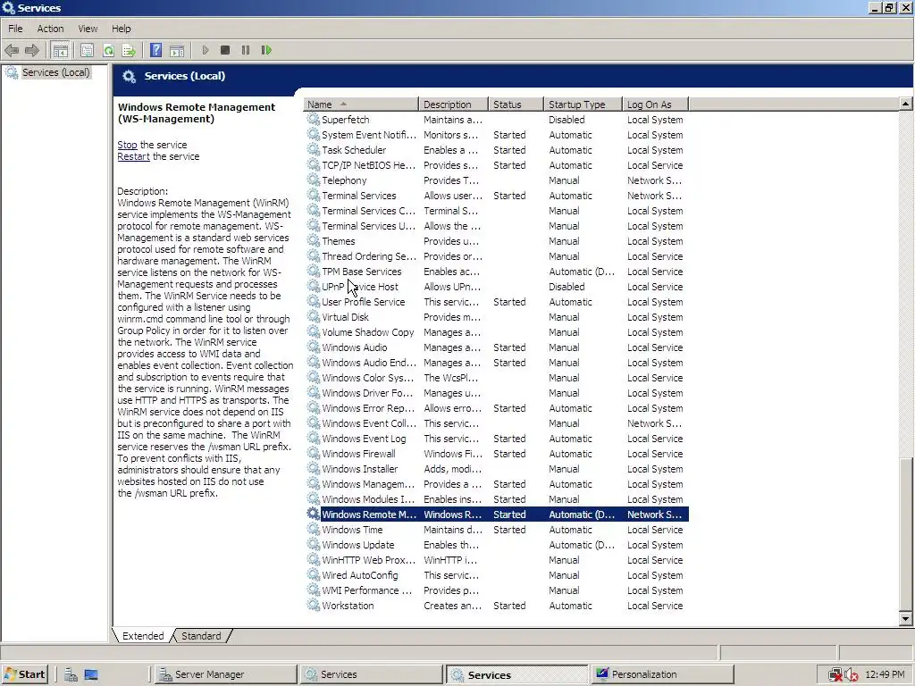Image resolution: width=915 pixels, height=686 pixels.
Task: Click the gear icon beside Themes
Action: pyautogui.click(x=314, y=241)
